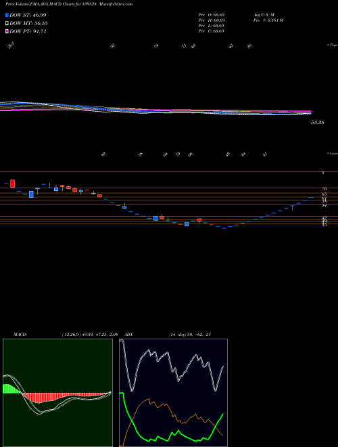Click the white DOW MT legend swatch
This screenshot has width=338, height=447.
[x=7, y=24]
